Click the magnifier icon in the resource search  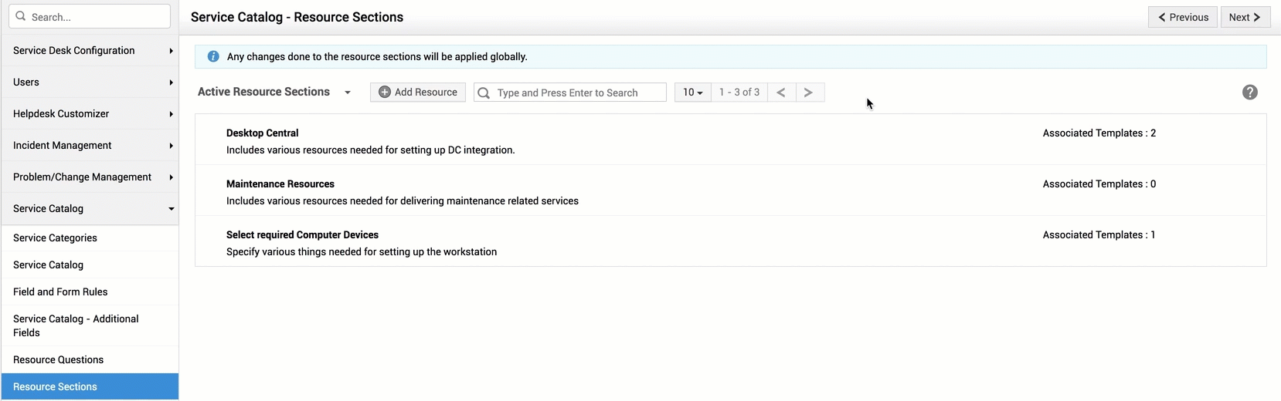point(484,93)
